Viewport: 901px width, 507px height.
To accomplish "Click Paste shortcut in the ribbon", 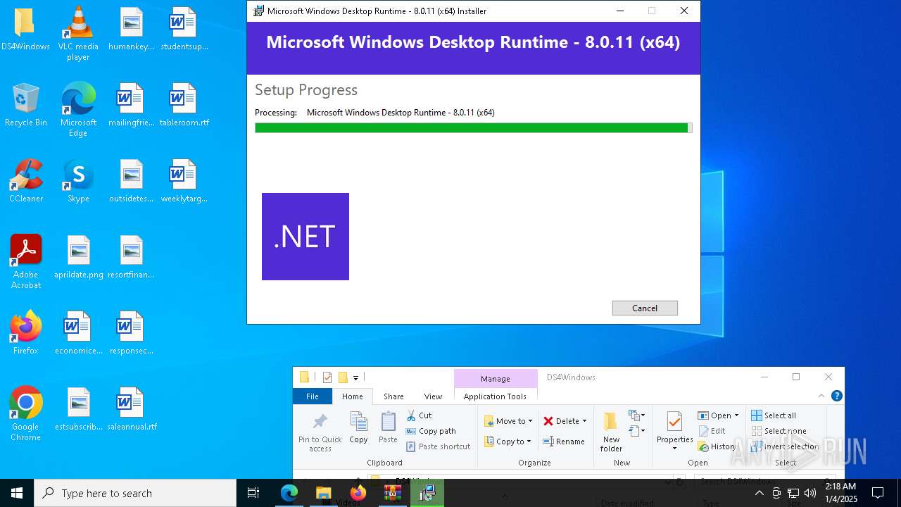I will tap(438, 446).
